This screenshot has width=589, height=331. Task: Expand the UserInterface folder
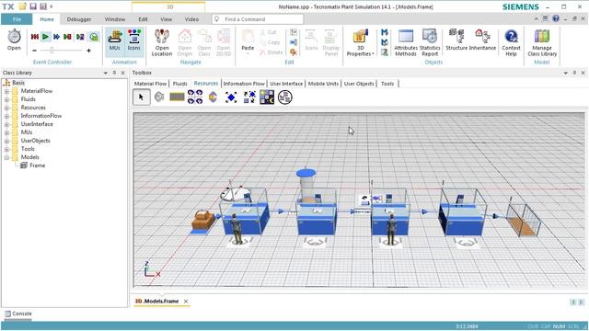coord(6,124)
